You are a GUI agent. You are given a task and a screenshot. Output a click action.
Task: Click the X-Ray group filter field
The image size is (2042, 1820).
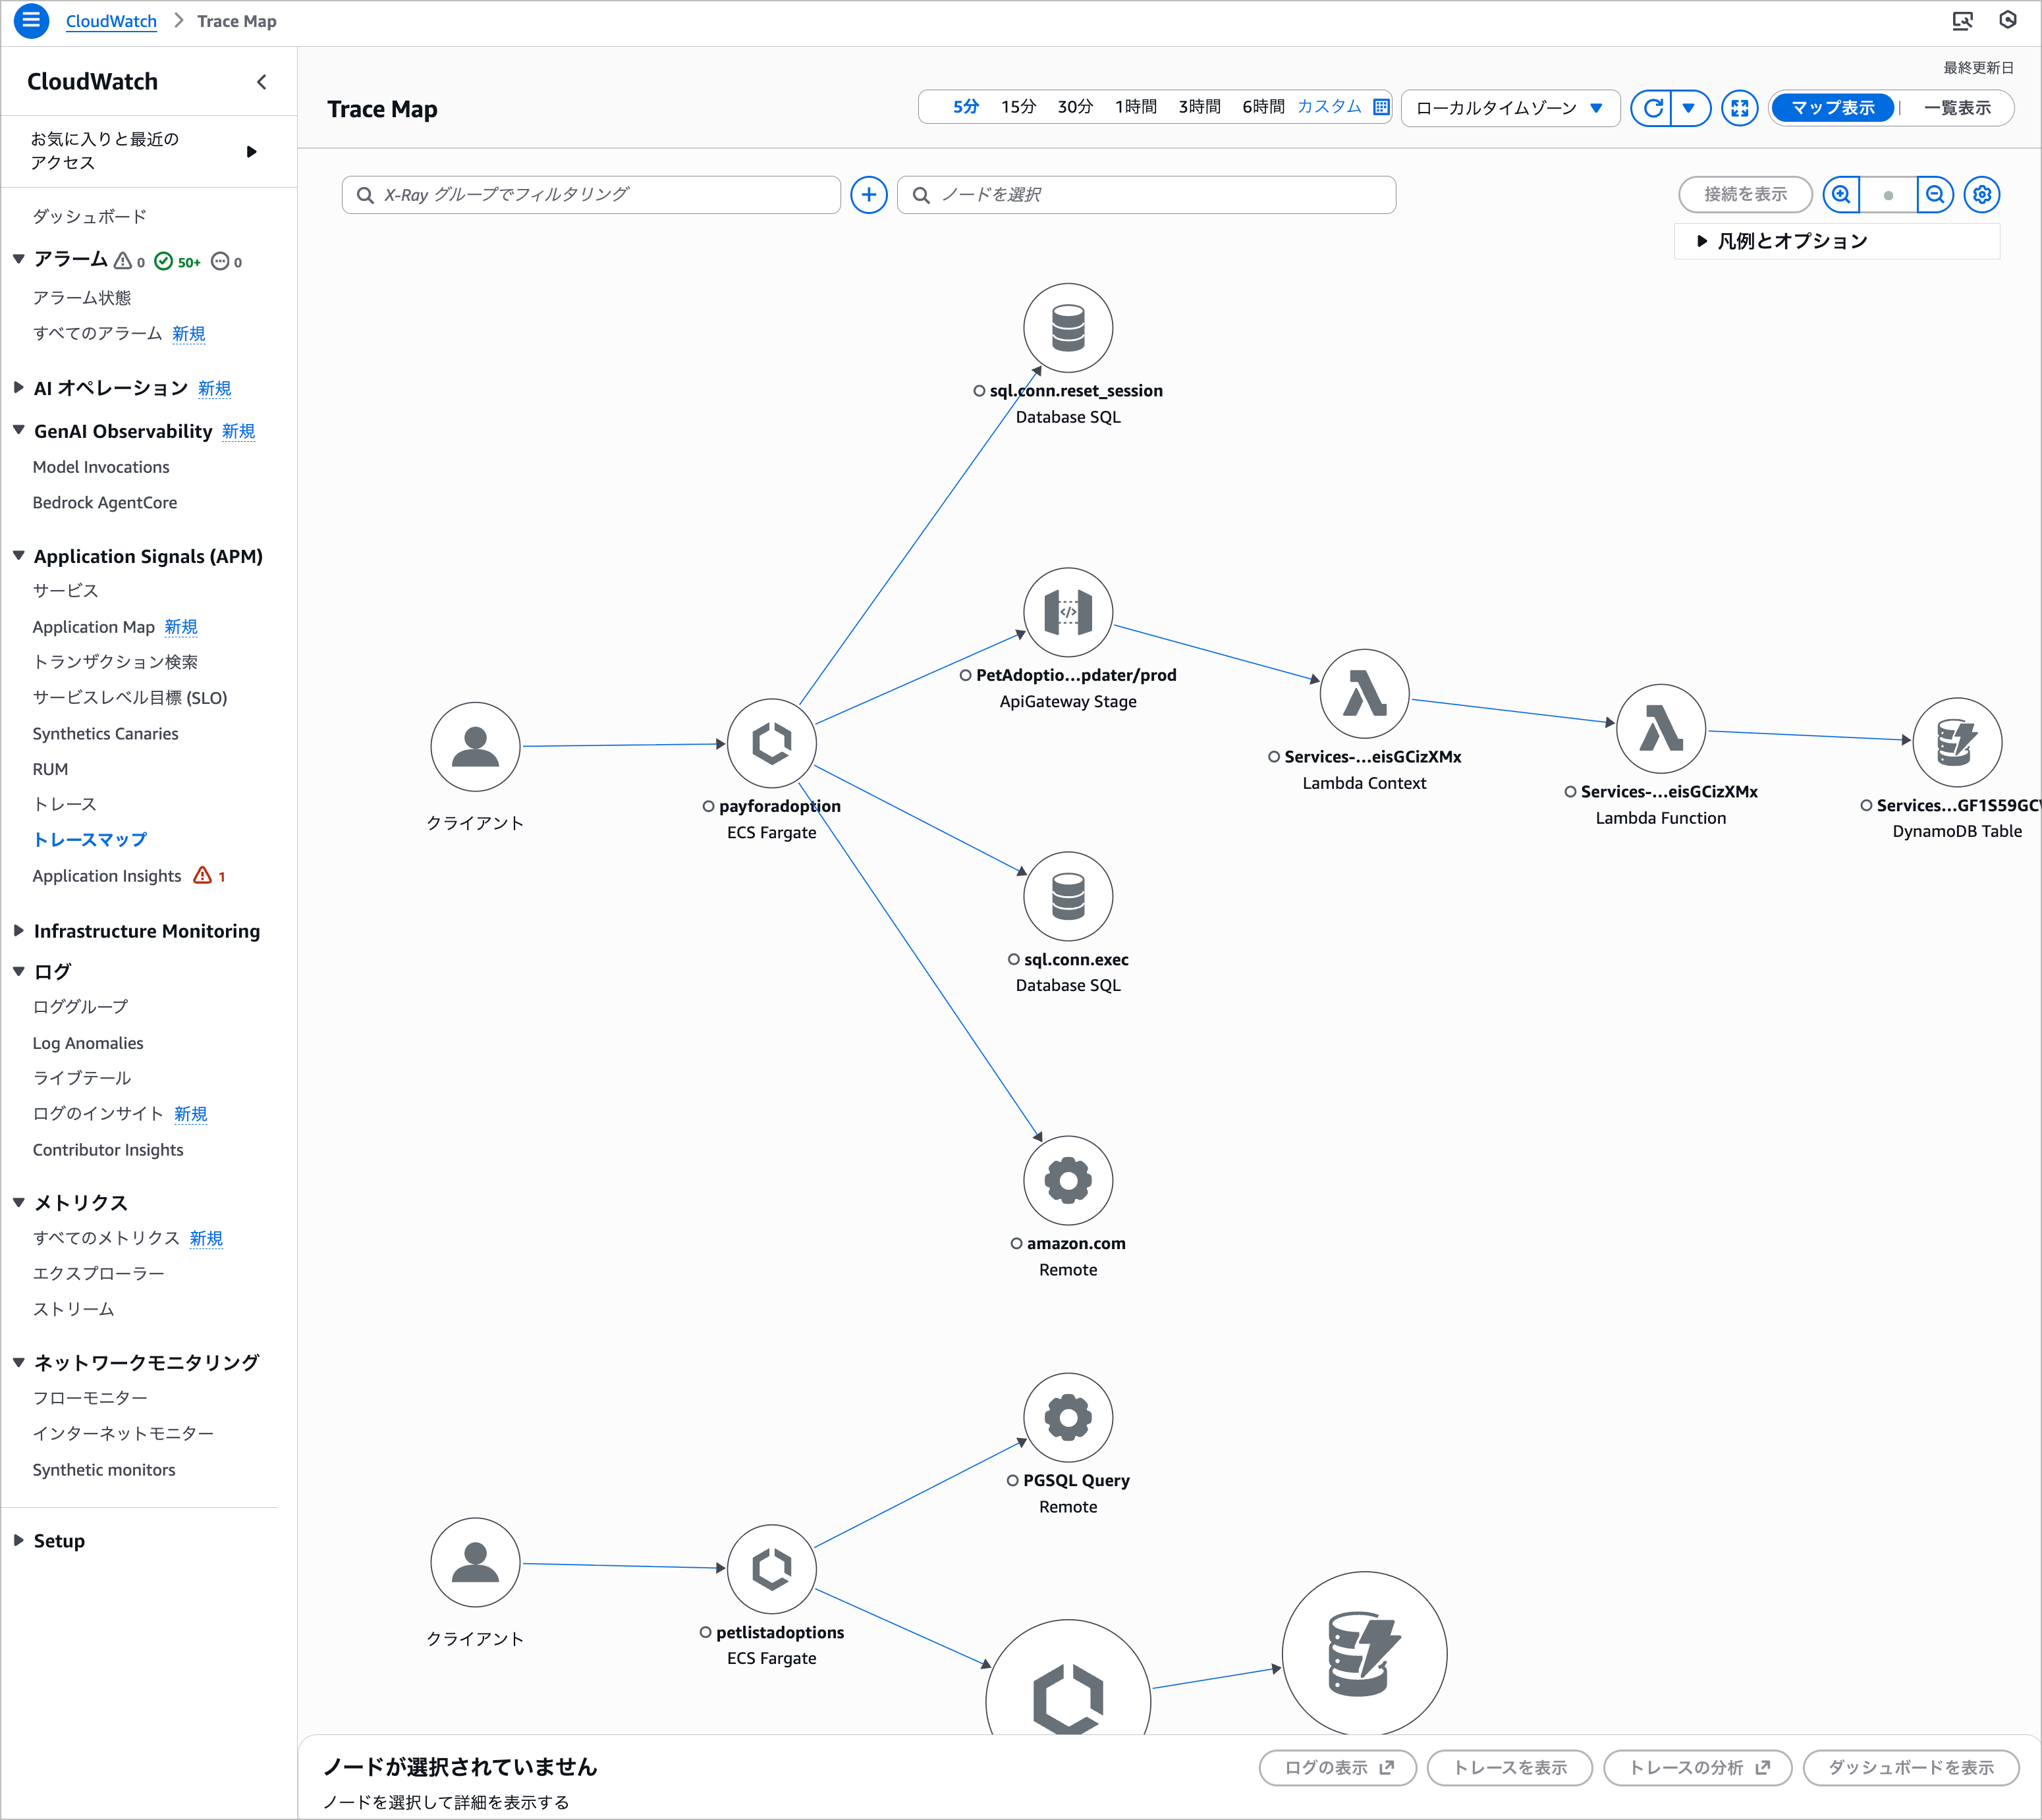click(x=590, y=195)
